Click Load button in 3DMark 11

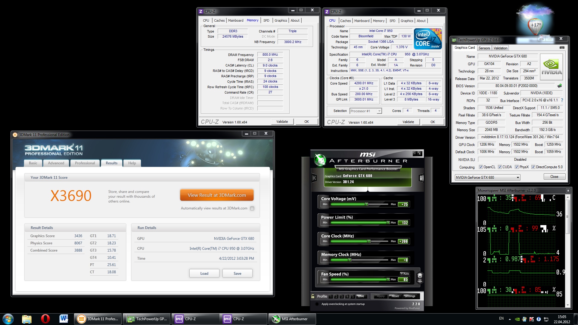point(204,274)
